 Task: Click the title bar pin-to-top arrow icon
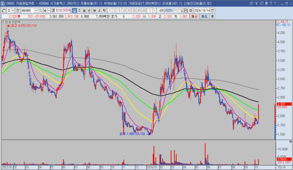(256, 3)
